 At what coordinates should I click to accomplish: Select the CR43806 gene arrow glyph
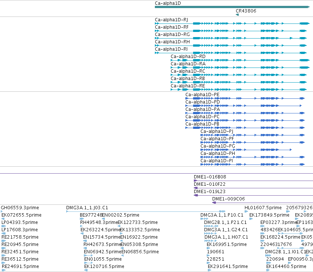tap(237, 15)
